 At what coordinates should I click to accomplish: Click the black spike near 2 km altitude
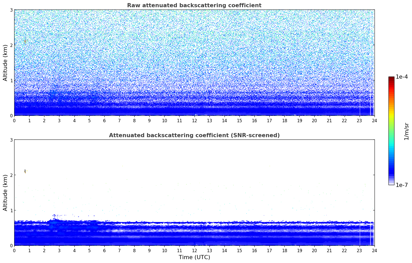[x=25, y=171]
